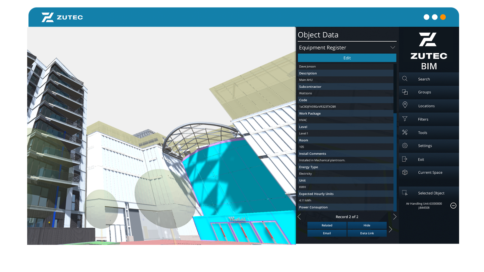Image resolution: width=484 pixels, height=272 pixels.
Task: Hide the selected object with the Hide button
Action: [367, 225]
